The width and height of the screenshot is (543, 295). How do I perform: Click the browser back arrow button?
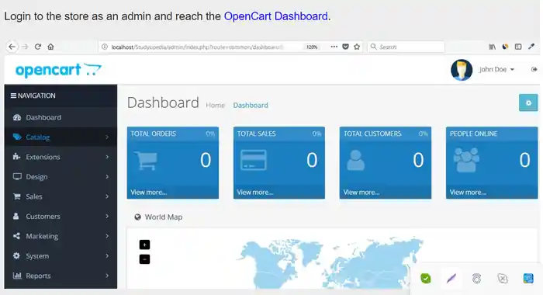12,47
